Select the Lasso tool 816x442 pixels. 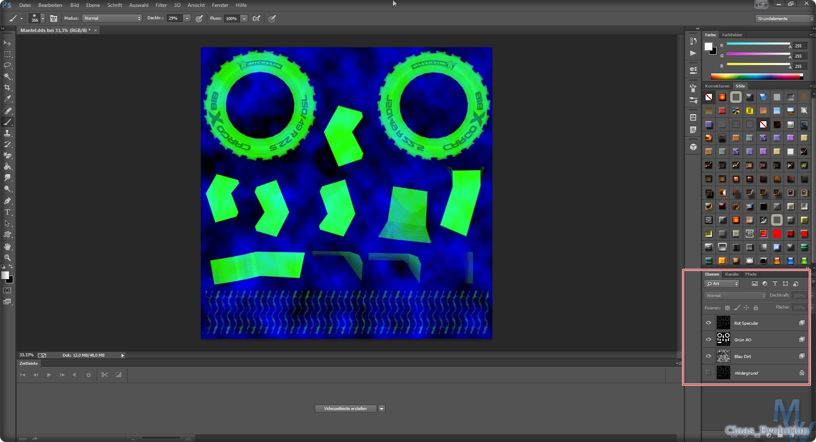[7, 65]
